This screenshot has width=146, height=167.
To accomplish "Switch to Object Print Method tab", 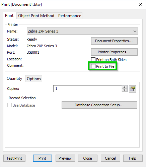I will [x=36, y=16].
